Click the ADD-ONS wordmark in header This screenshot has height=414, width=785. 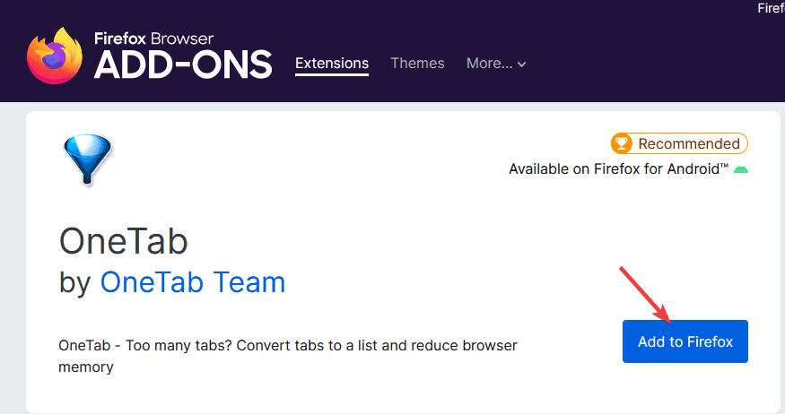[x=183, y=65]
